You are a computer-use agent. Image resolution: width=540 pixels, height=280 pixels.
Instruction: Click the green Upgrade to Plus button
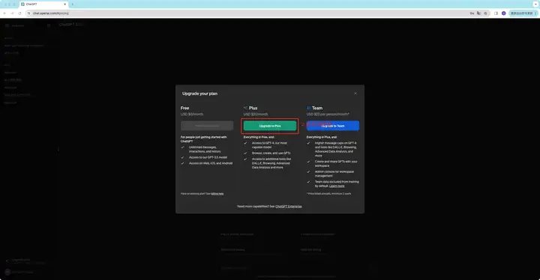pos(270,126)
